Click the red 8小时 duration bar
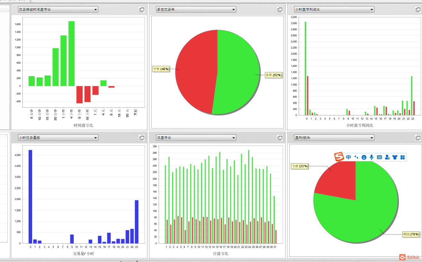The image size is (422, 262). tap(79, 95)
